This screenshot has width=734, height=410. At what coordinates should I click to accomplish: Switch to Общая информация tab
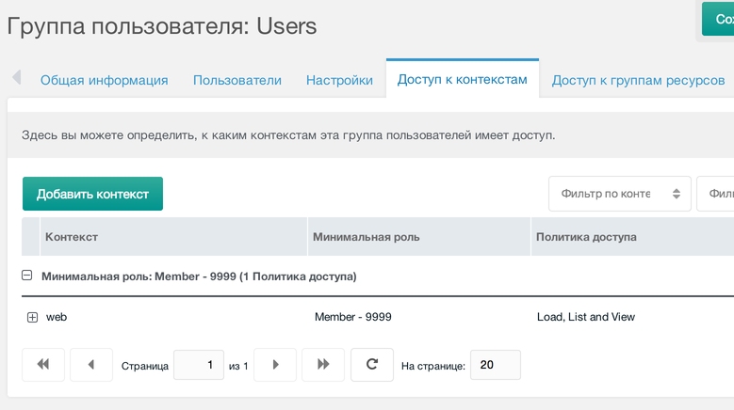point(104,81)
